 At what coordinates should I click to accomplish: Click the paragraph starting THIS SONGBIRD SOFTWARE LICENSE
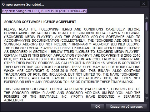[72, 95]
